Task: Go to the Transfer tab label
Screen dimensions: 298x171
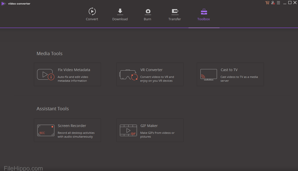Action: point(174,19)
